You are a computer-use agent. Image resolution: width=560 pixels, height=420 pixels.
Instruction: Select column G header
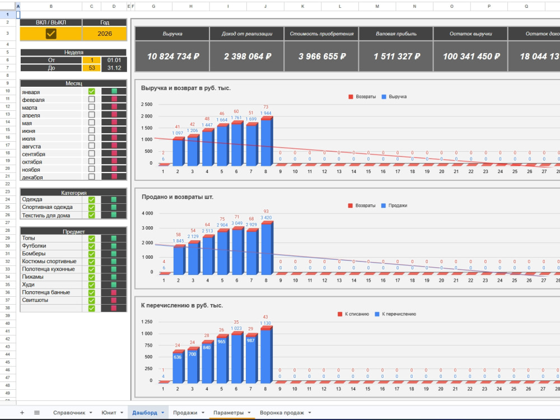tap(153, 6)
